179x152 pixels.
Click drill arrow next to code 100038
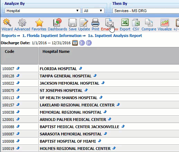click(x=18, y=112)
